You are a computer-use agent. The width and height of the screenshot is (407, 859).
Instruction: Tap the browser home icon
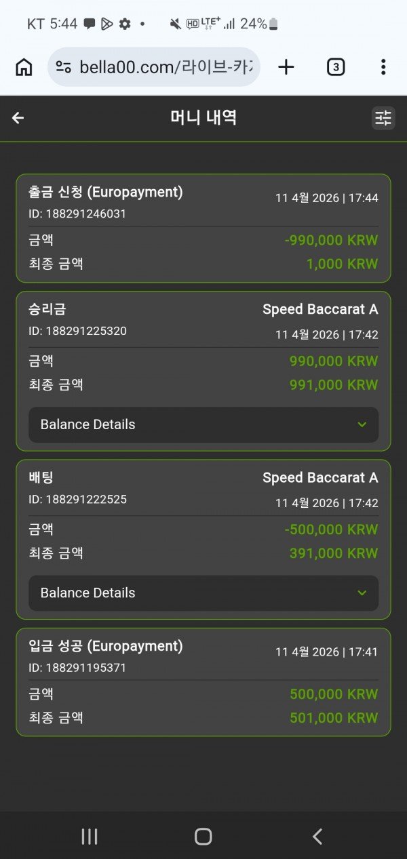24,67
